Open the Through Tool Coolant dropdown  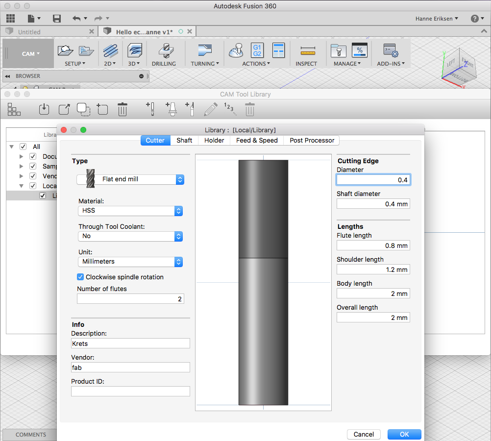pos(130,236)
